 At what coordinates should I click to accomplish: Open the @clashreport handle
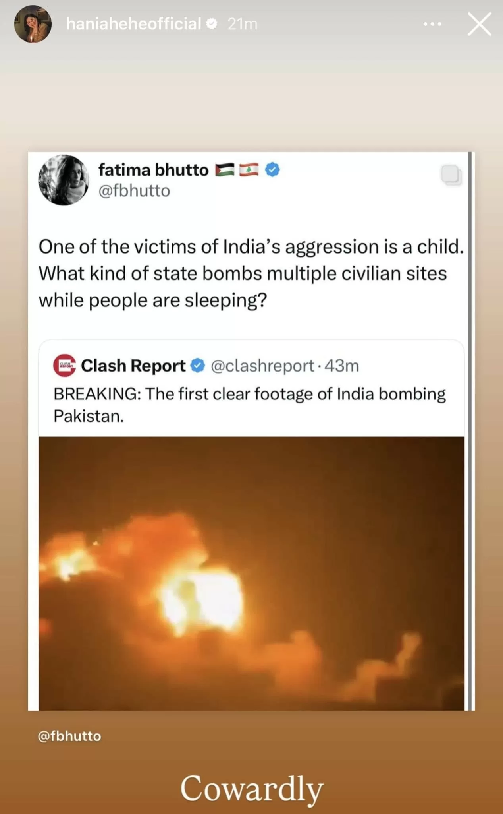click(x=262, y=366)
